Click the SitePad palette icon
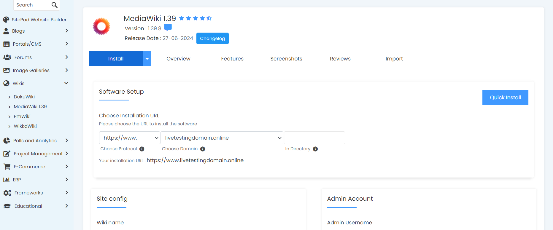The image size is (553, 230). [6, 20]
